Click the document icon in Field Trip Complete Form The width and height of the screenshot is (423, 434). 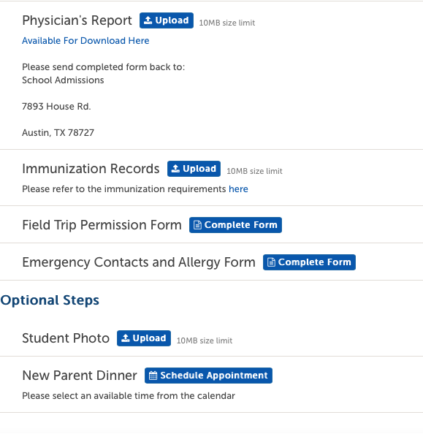[197, 225]
